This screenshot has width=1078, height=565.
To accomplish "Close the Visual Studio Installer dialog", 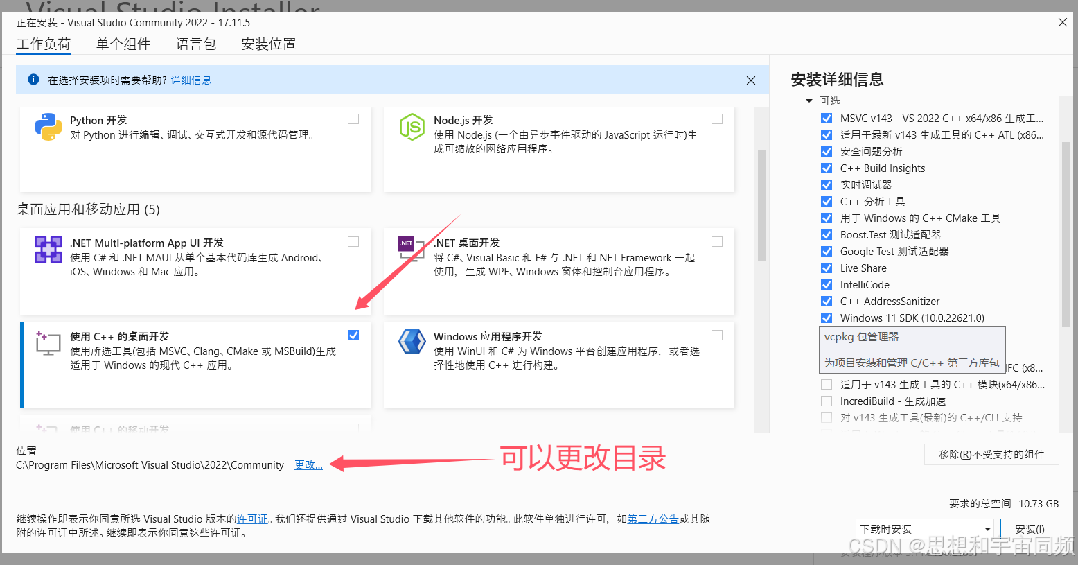I will tap(1063, 22).
